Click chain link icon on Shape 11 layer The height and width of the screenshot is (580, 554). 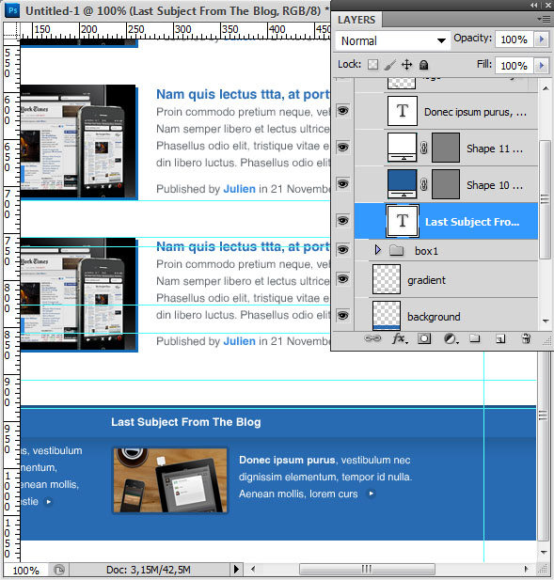coord(424,148)
